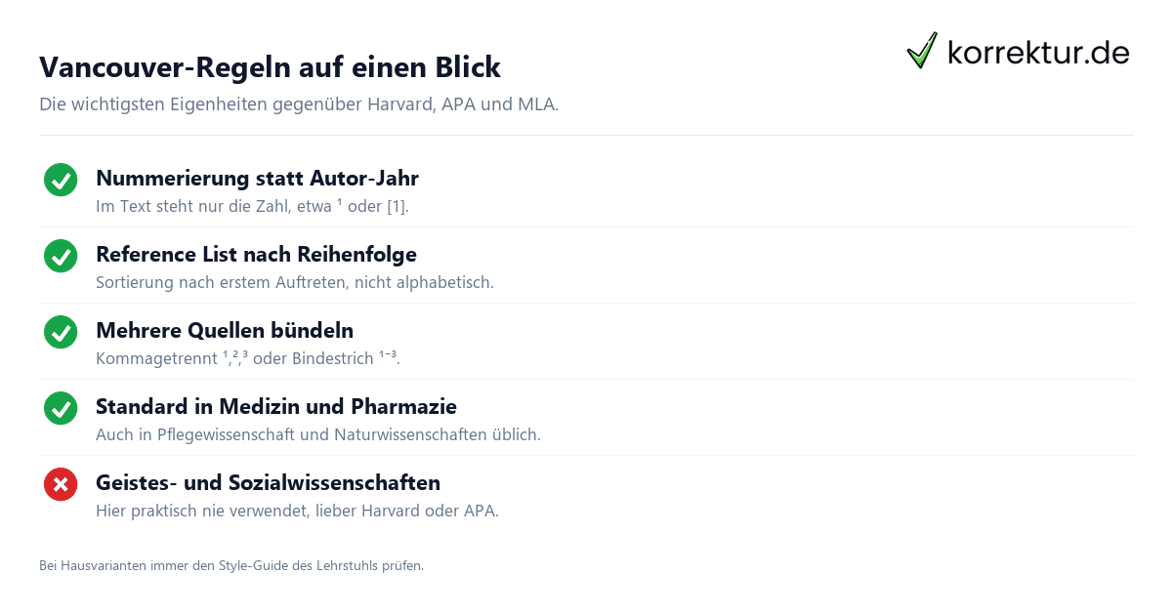1172x615 pixels.
Task: Select the heading Vancouver-Regeln auf einen Blick
Action: [x=270, y=67]
